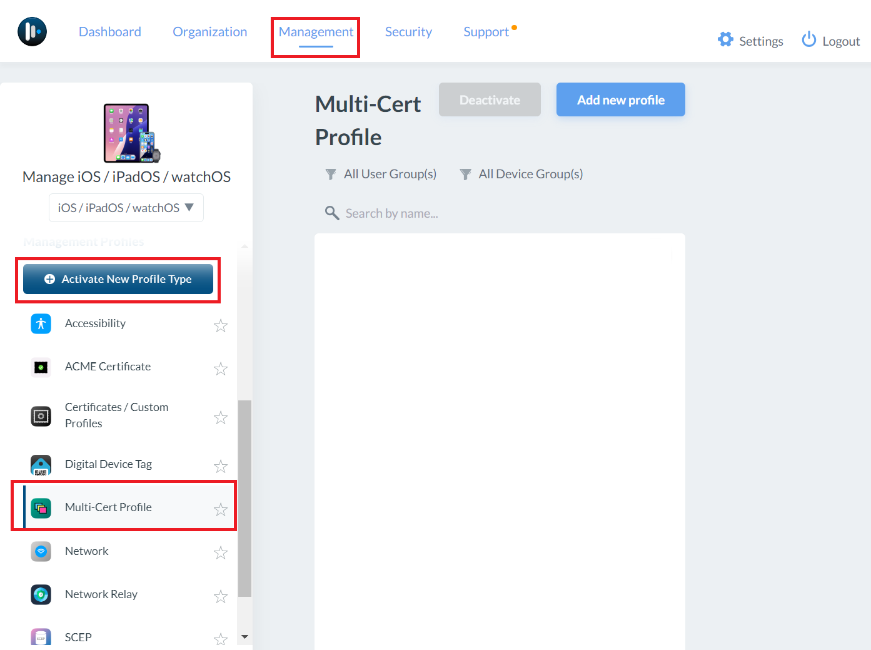Switch to the Security tab
This screenshot has width=871, height=650.
coord(408,32)
